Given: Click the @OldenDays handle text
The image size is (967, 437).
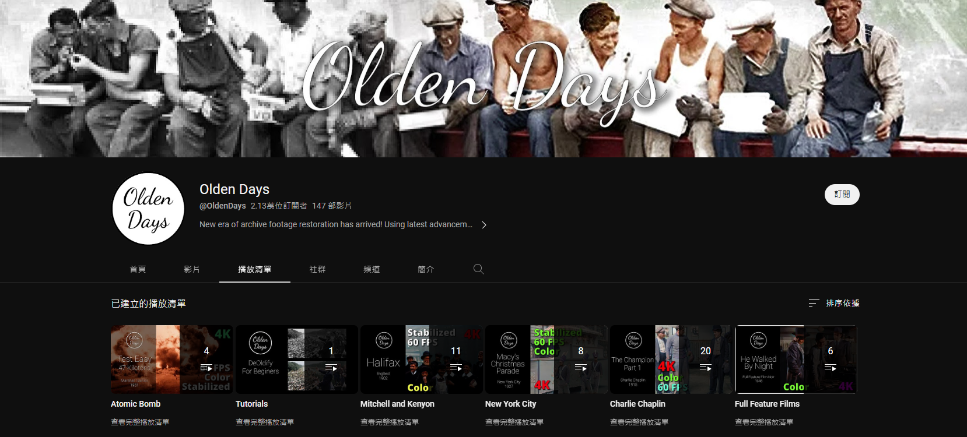Looking at the screenshot, I should click(x=223, y=206).
